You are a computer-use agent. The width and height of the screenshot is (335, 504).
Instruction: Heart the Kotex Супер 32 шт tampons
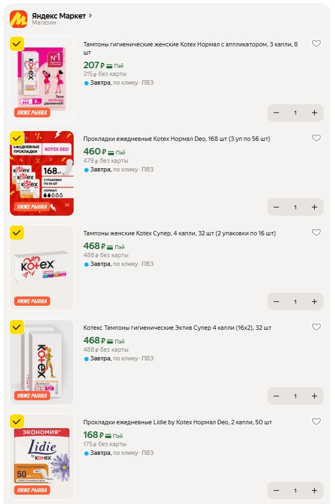(x=316, y=233)
